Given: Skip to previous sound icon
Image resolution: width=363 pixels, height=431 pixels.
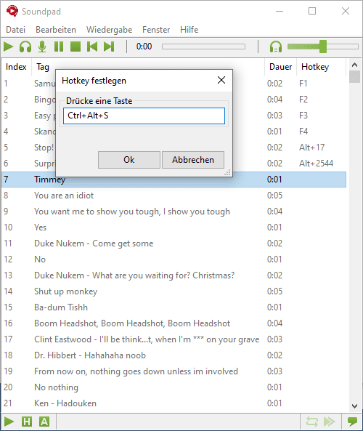Looking at the screenshot, I should [x=92, y=47].
